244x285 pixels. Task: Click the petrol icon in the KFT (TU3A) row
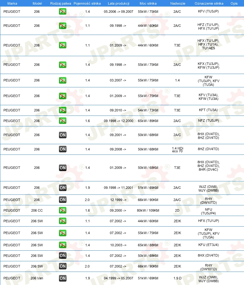(62, 110)
